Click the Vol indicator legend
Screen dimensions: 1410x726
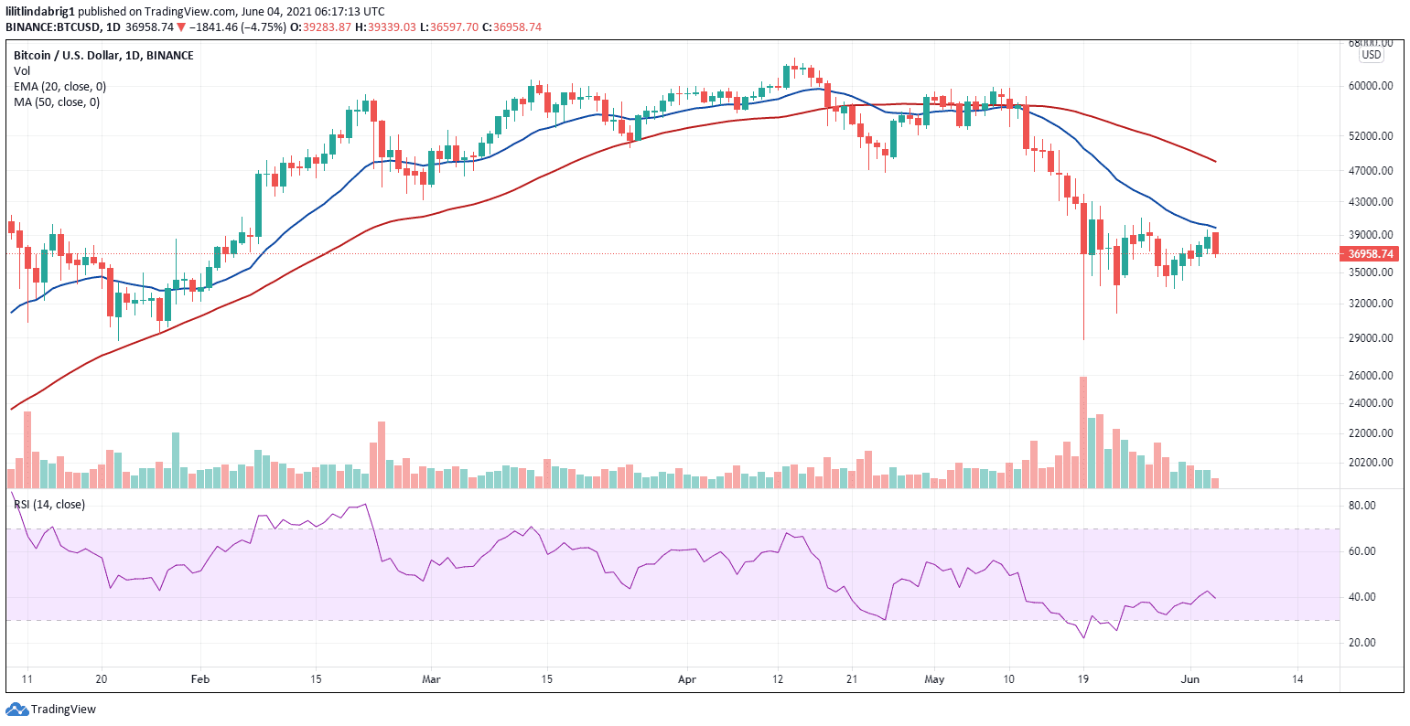[20, 70]
